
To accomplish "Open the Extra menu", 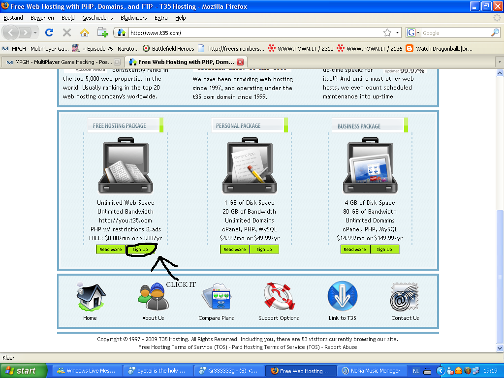I will click(161, 18).
